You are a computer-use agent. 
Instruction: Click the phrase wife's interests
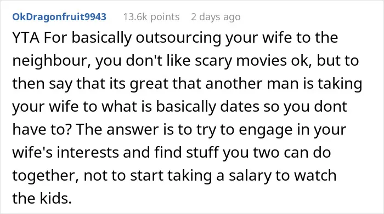coord(66,153)
